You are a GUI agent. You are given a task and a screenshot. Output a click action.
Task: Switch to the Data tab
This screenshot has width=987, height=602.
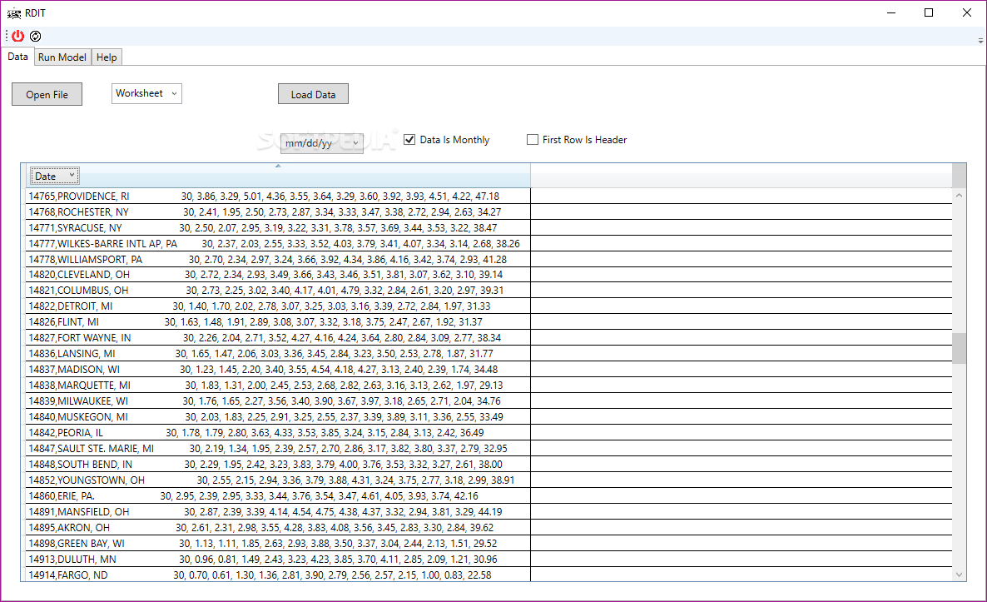pos(17,57)
